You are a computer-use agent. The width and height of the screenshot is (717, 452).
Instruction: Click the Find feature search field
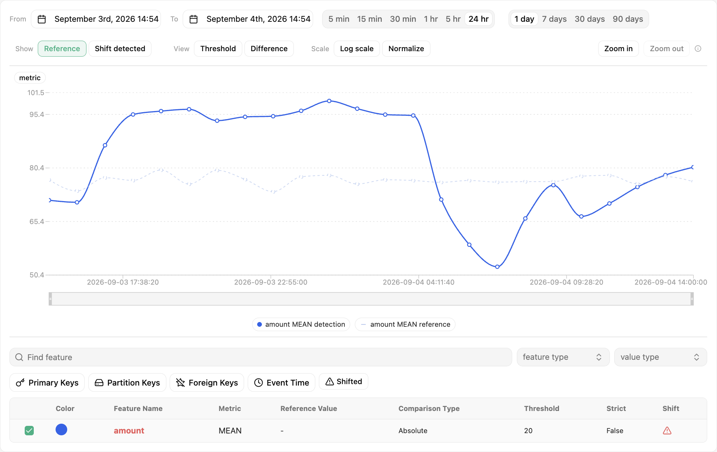click(260, 357)
